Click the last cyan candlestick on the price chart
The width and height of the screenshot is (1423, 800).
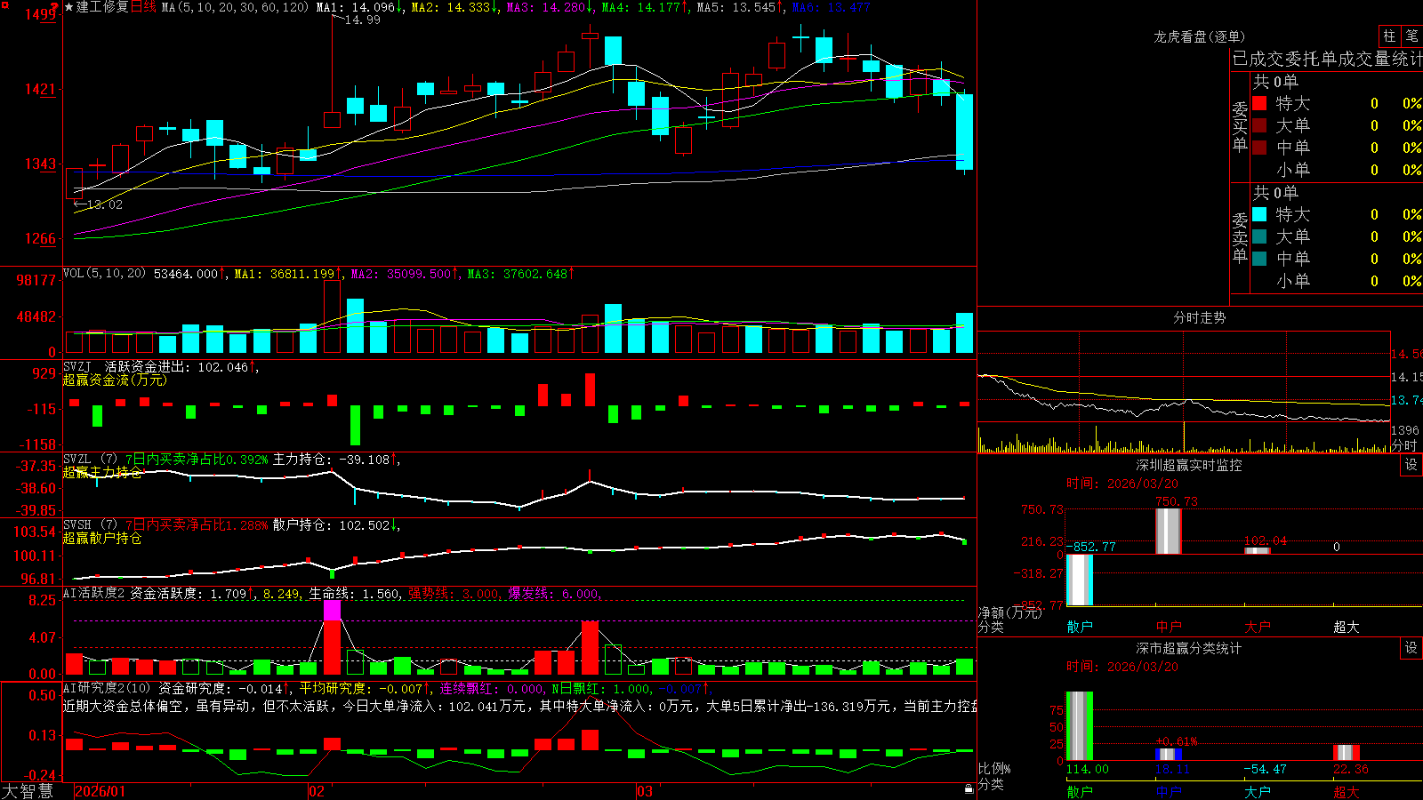point(964,132)
